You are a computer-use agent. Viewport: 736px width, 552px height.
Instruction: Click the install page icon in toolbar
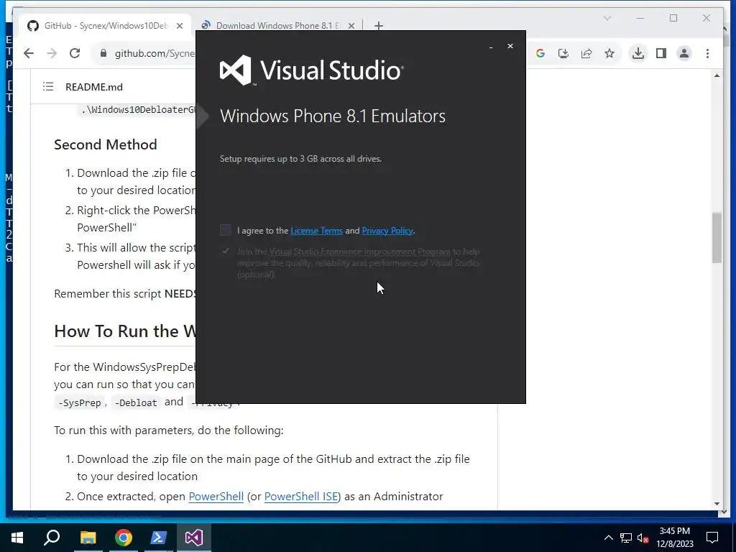[x=563, y=53]
